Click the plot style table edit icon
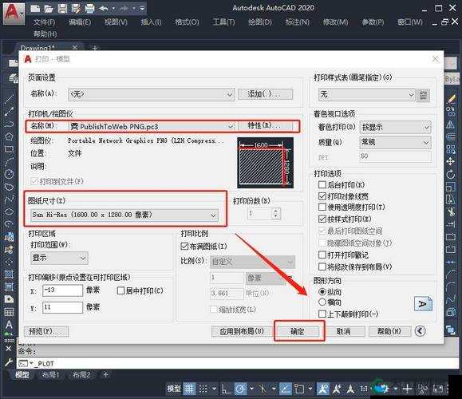Viewport: 462px width, 399px height. [x=424, y=95]
